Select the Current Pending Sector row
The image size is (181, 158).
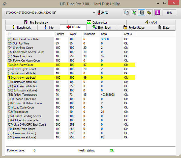[71, 116]
